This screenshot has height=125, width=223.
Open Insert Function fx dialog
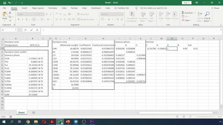coord(37,30)
